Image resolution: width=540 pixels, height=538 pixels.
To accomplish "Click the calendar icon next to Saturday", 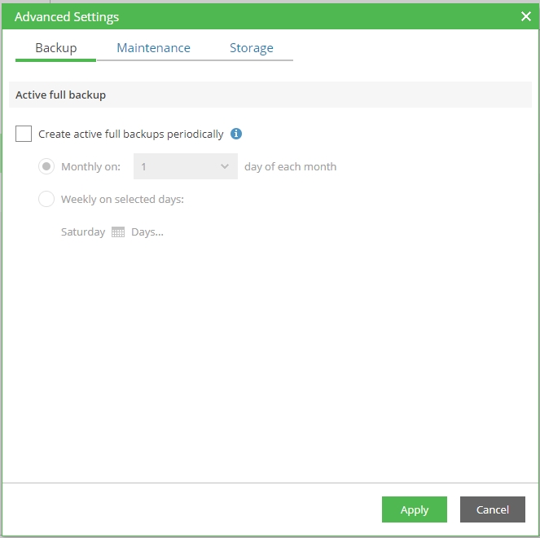I will click(118, 232).
